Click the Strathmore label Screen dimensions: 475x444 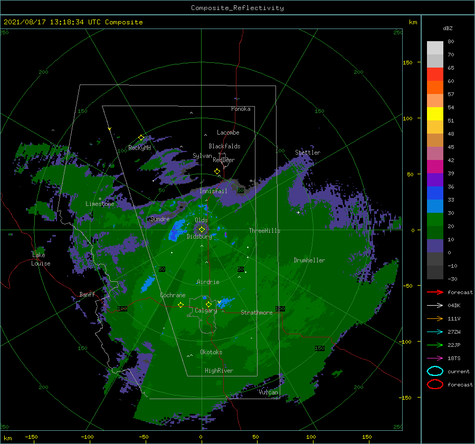click(x=256, y=313)
